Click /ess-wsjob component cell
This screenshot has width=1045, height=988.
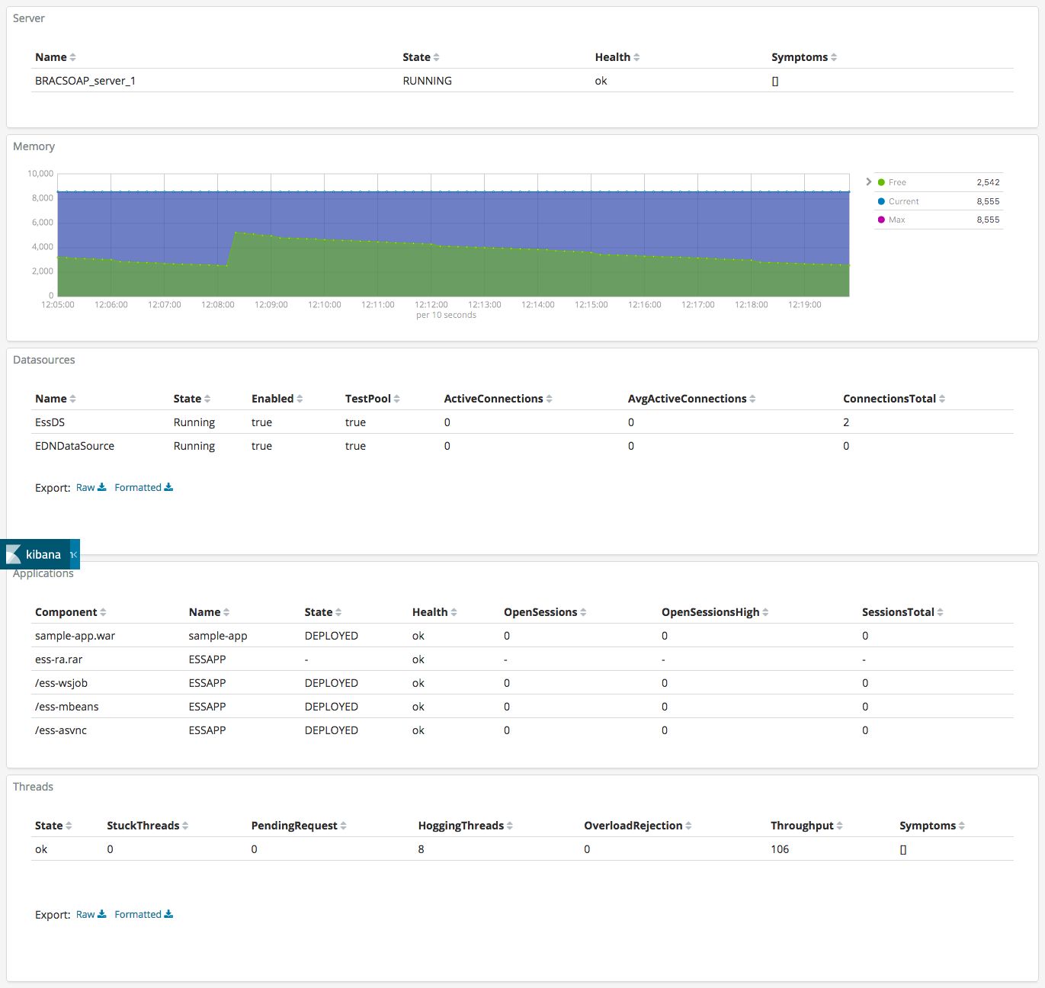click(x=61, y=683)
